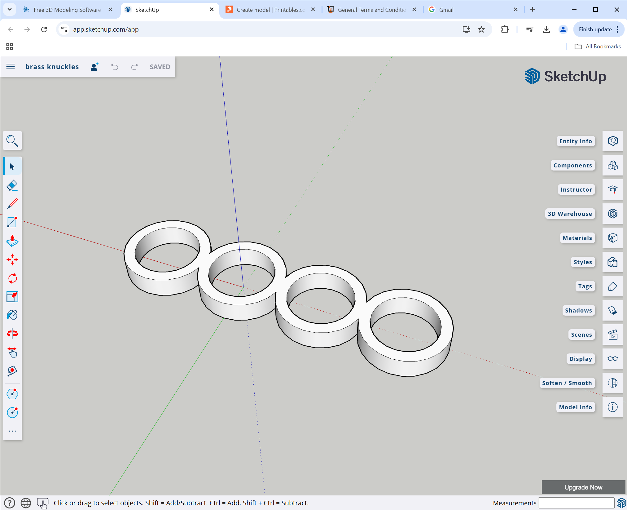Select the Paint bucket tool
The image size is (627, 510).
12,315
